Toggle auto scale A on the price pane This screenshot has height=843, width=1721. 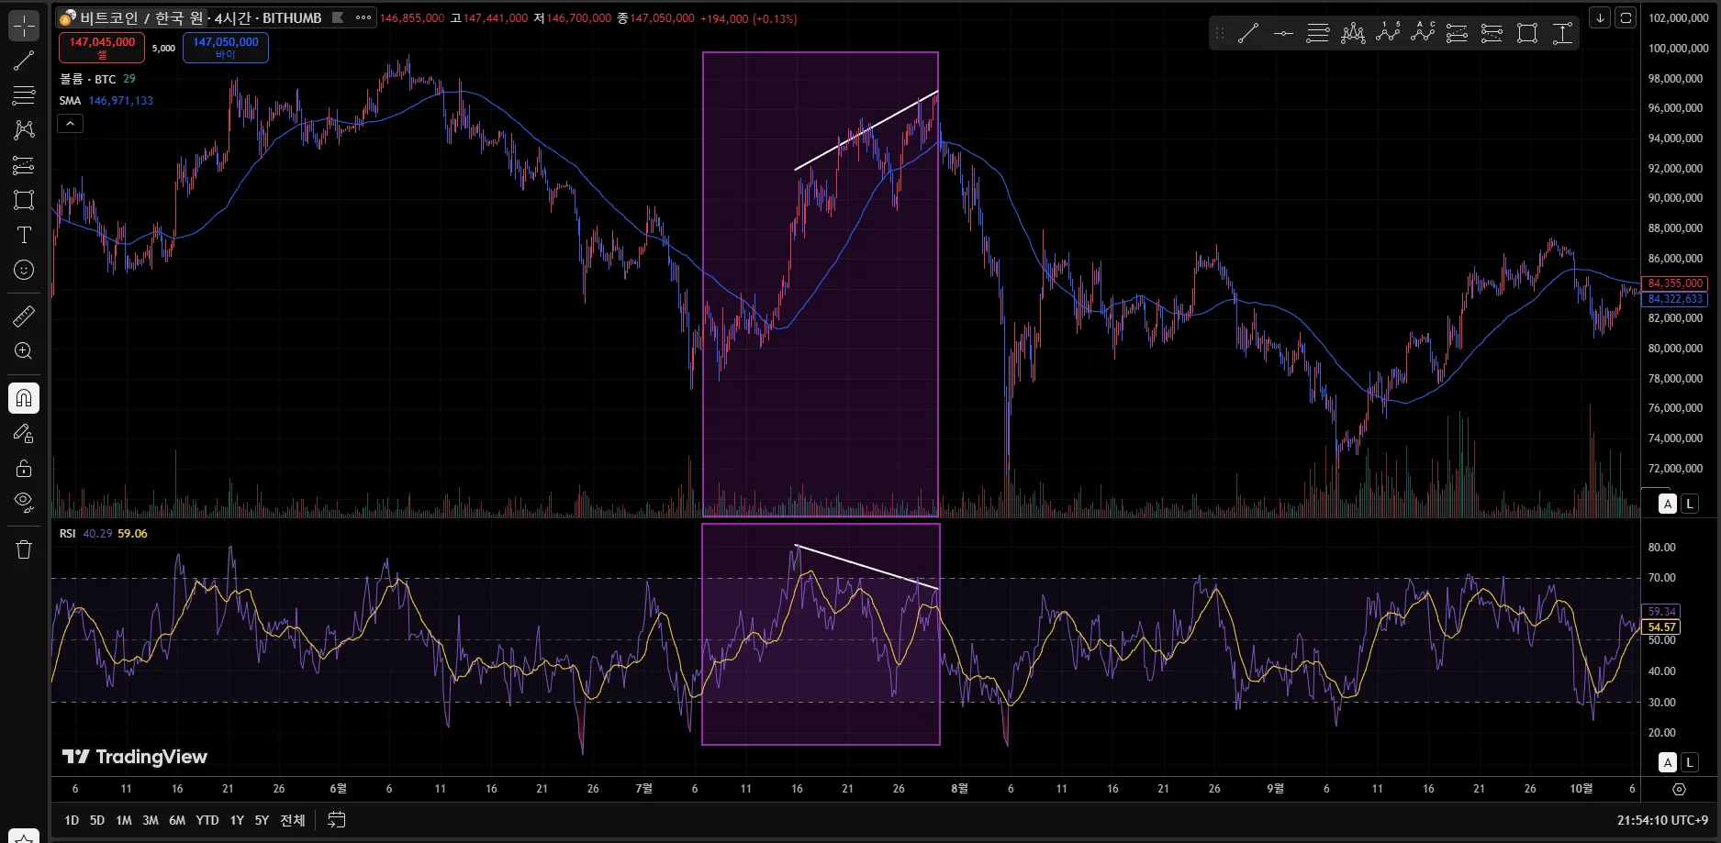(1668, 504)
